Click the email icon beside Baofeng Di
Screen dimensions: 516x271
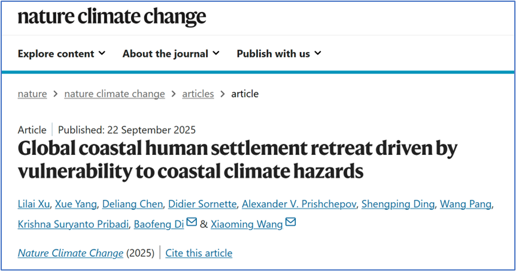pos(192,223)
